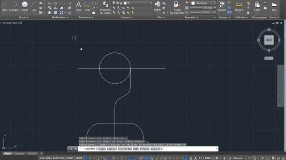Click the Miroir (mirror) icon

[55, 8]
